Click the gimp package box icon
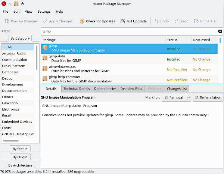The height and width of the screenshot is (174, 224). click(x=45, y=48)
